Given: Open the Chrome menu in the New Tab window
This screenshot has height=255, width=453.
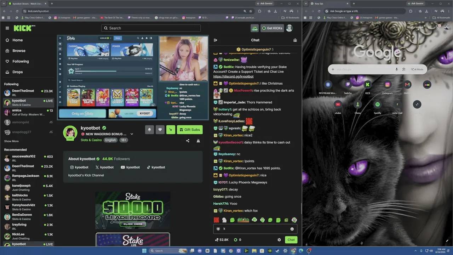Looking at the screenshot, I should pos(449,11).
